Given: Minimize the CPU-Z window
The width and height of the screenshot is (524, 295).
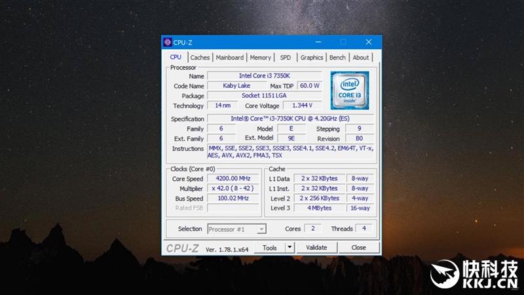Looking at the screenshot, I should pos(318,42).
